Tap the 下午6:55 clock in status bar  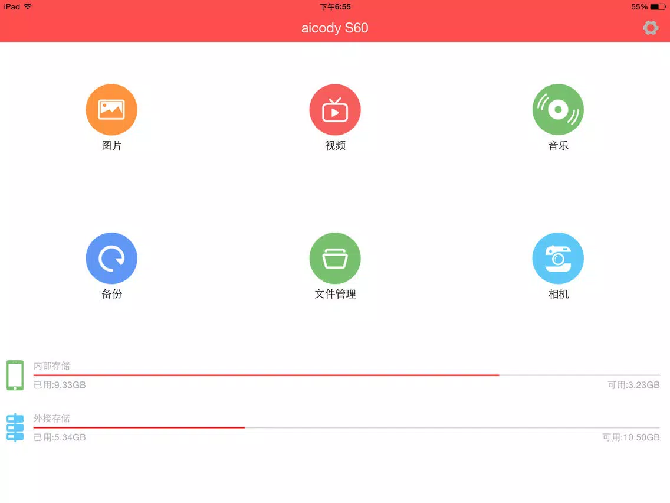pos(335,7)
